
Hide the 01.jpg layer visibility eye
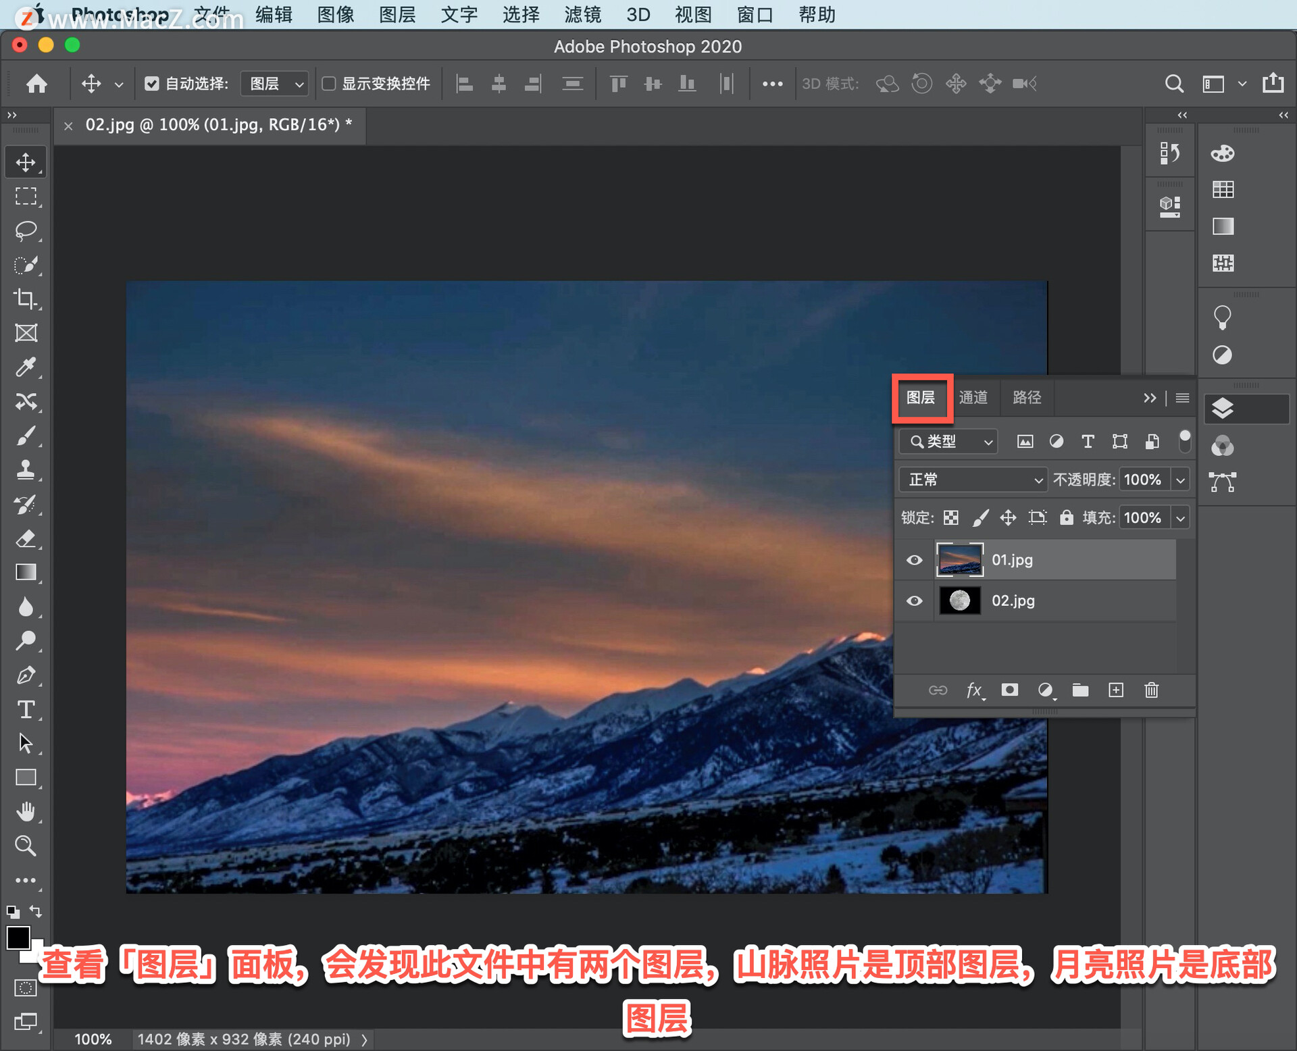(914, 560)
